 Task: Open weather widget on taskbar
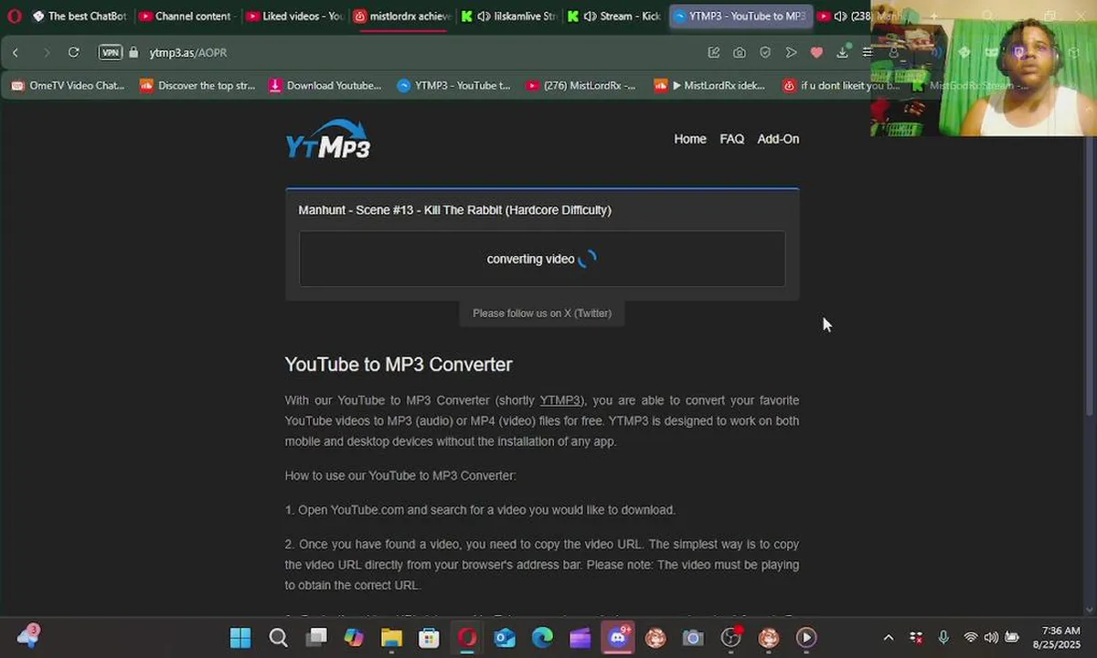[27, 636]
